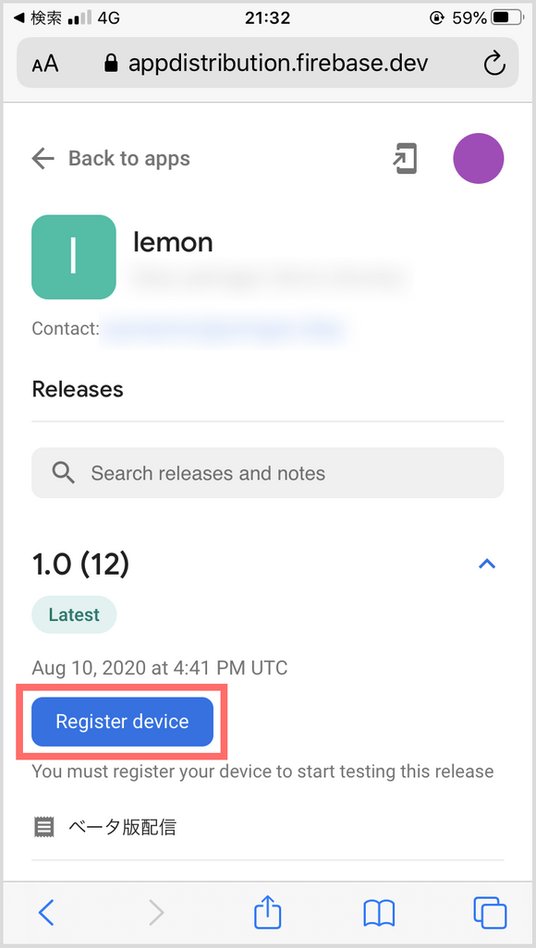The image size is (536, 948).
Task: Tap the green lemon app icon
Action: [74, 257]
